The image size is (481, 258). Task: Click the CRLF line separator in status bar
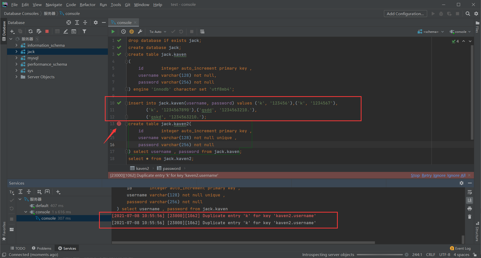pos(430,255)
